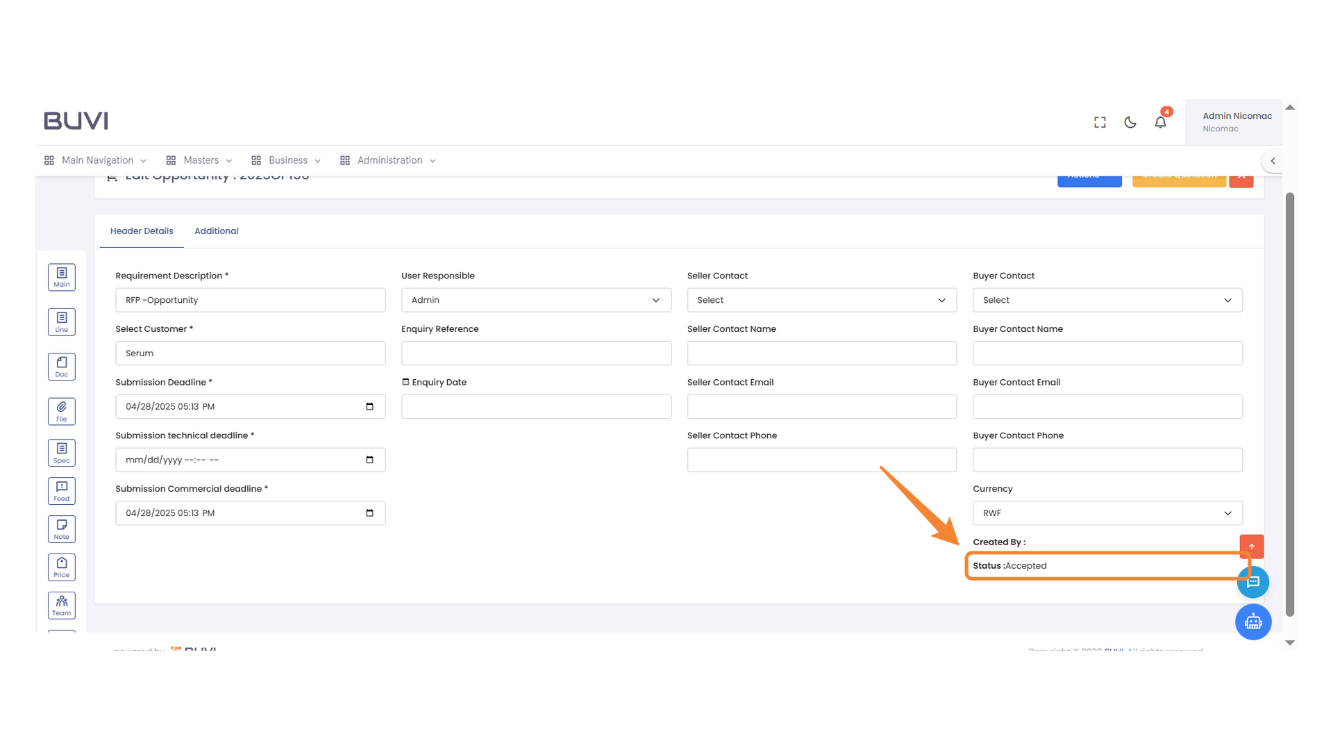The height and width of the screenshot is (750, 1333).
Task: Open the File attachments sidebar icon
Action: [x=61, y=411]
